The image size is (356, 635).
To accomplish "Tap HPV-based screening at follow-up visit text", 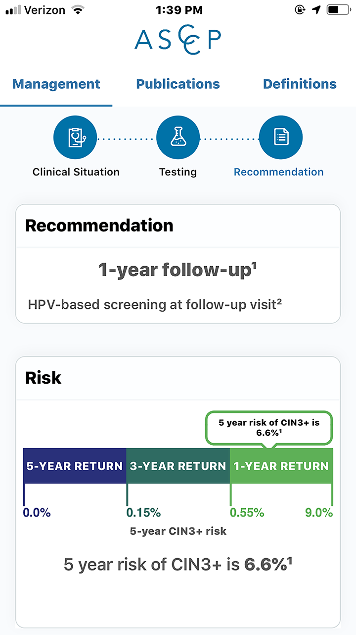I will point(155,304).
